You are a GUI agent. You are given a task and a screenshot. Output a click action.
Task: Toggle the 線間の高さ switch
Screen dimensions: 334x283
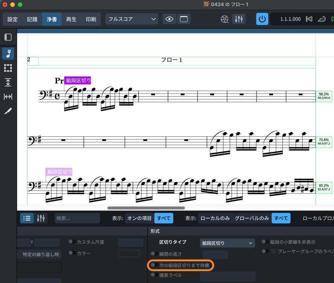pyautogui.click(x=155, y=254)
